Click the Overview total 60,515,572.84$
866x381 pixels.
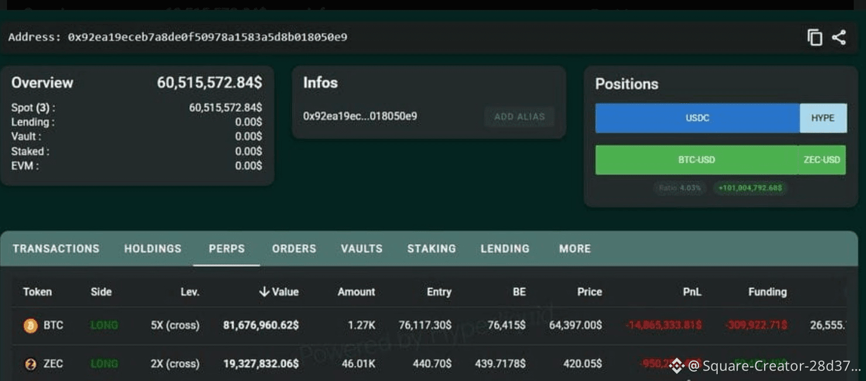(x=210, y=83)
